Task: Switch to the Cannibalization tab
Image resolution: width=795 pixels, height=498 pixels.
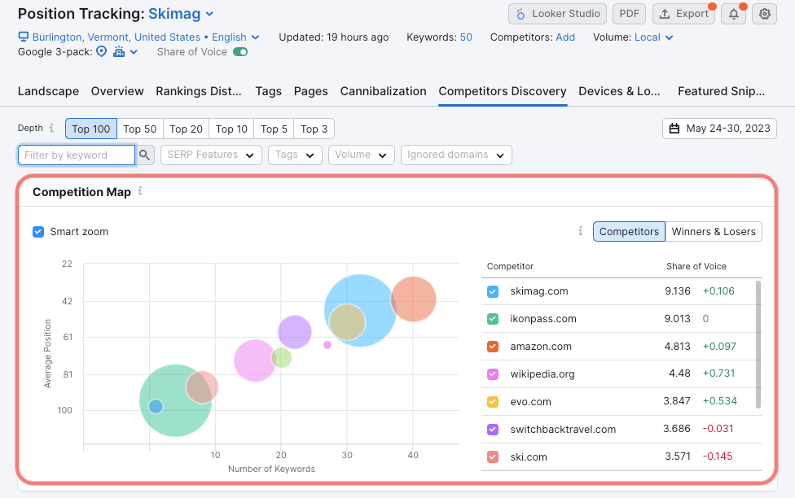Action: 383,91
